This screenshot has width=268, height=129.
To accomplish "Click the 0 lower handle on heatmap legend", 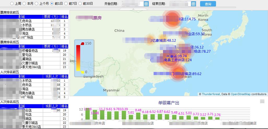I will coord(82,72).
